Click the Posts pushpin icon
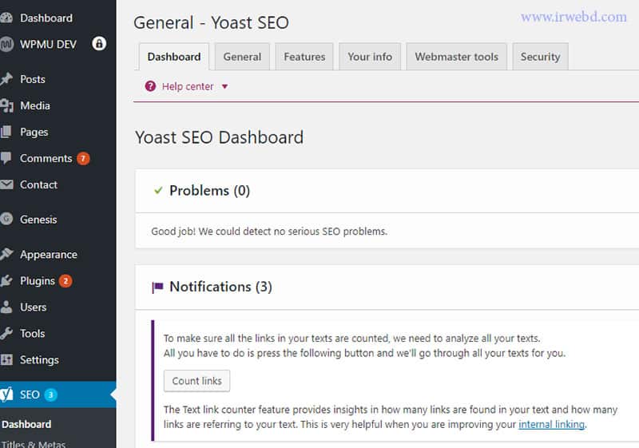The height and width of the screenshot is (448, 639). [x=6, y=79]
